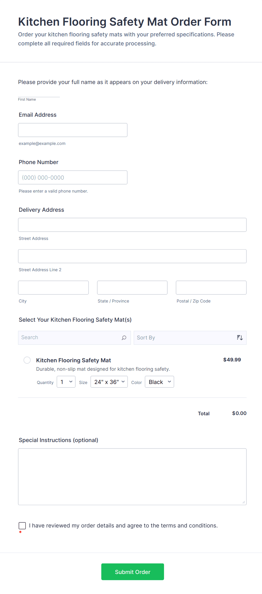Click the sort order icon

click(240, 338)
